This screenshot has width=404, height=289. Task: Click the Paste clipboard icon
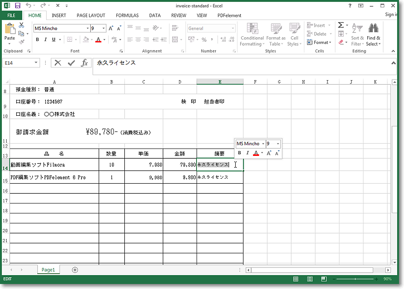tap(10, 29)
